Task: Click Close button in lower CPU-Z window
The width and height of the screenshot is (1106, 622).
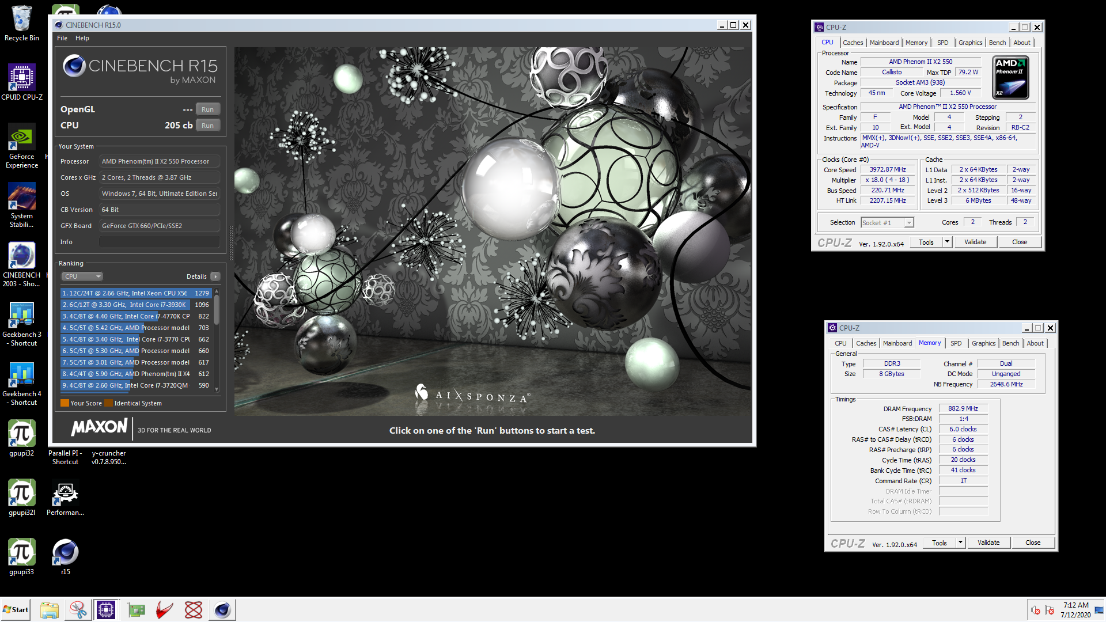Action: click(1033, 543)
